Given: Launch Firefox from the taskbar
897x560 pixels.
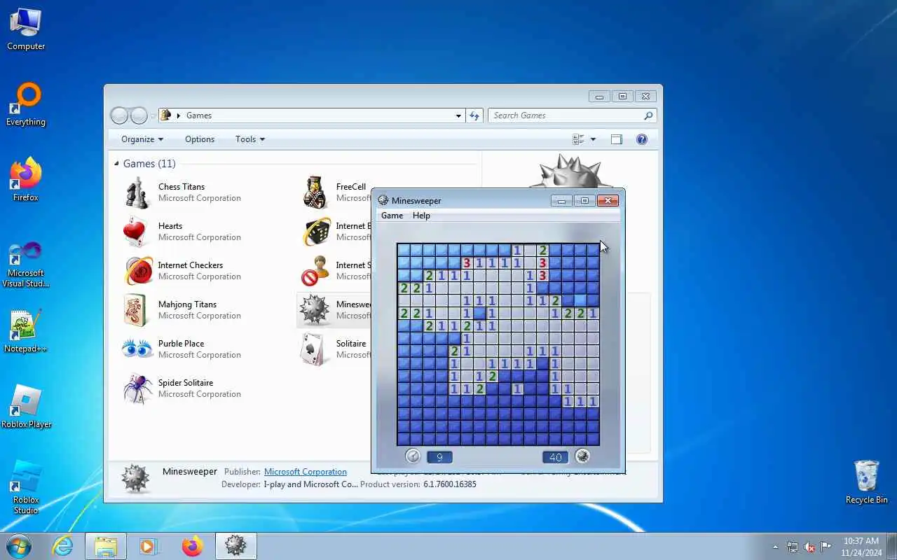Looking at the screenshot, I should (192, 546).
